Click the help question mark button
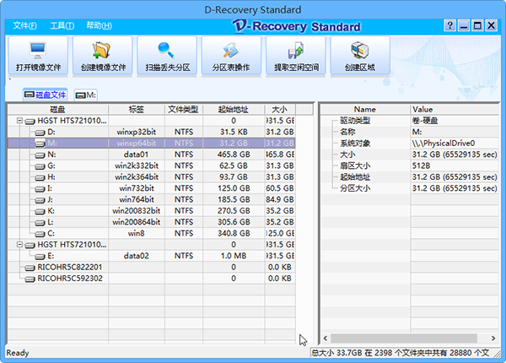This screenshot has width=506, height=363. coord(449,25)
